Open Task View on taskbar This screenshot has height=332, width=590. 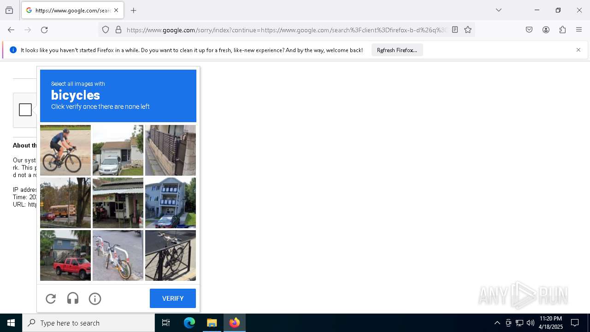(x=166, y=323)
